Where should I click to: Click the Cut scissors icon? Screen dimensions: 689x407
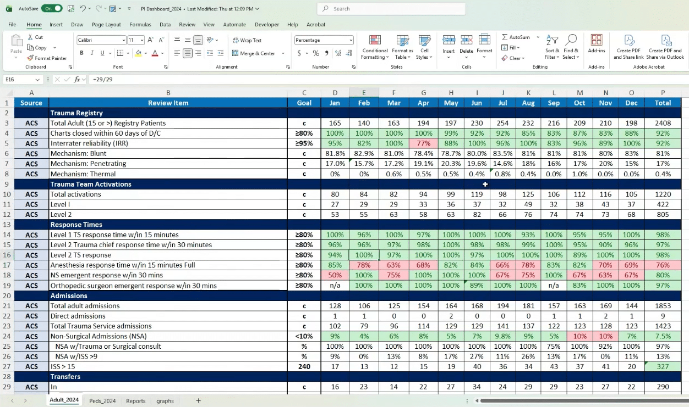point(30,37)
